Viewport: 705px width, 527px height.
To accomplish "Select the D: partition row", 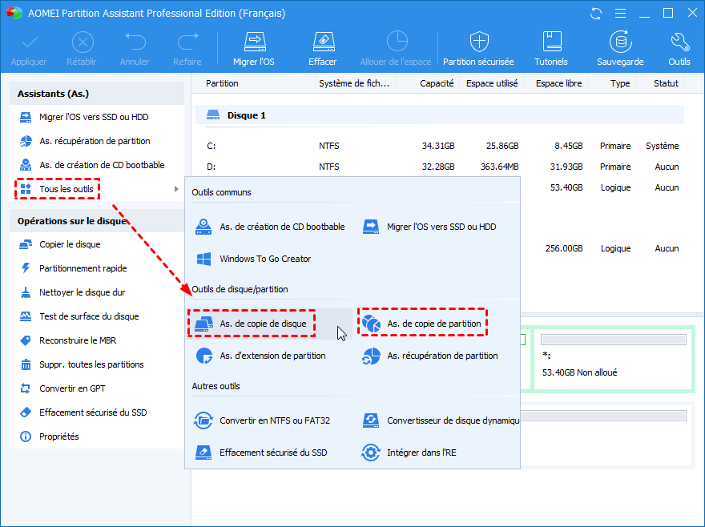I will pyautogui.click(x=442, y=167).
